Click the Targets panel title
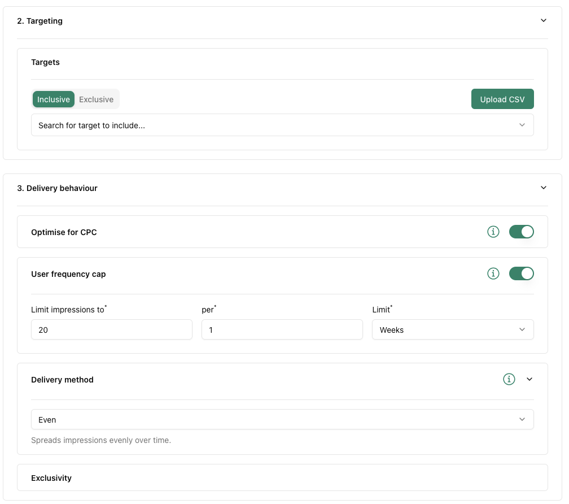The image size is (569, 504). tap(45, 62)
